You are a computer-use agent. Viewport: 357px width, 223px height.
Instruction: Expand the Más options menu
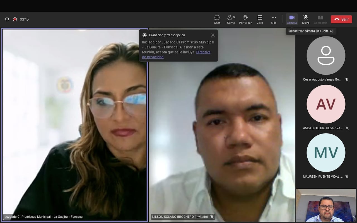[274, 19]
